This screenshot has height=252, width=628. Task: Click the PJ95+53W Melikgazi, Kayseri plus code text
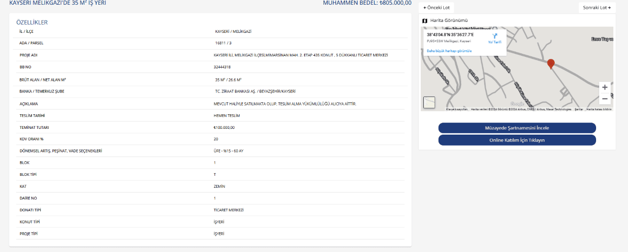click(x=449, y=41)
